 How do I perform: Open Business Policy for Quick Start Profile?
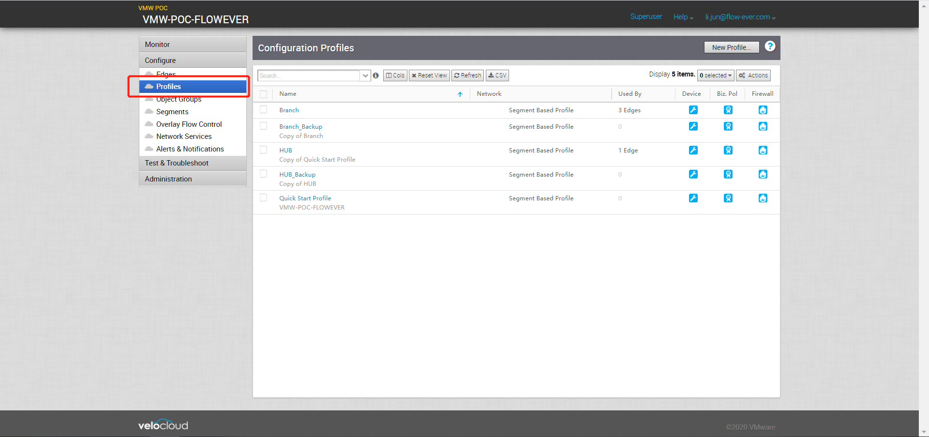[728, 198]
